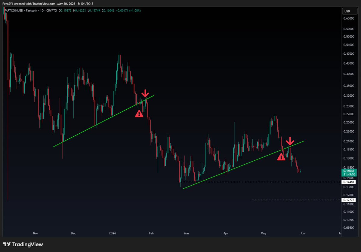Click the 0.29000 price axis label
The height and width of the screenshot is (252, 361).
pos(349,106)
